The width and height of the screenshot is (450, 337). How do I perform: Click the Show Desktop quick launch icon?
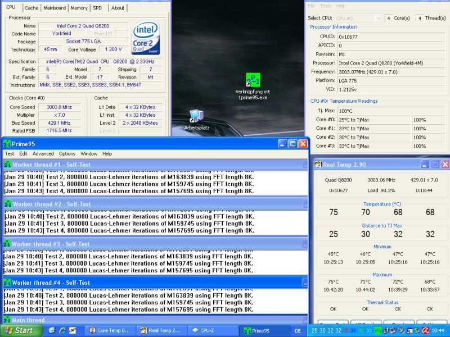(52, 330)
